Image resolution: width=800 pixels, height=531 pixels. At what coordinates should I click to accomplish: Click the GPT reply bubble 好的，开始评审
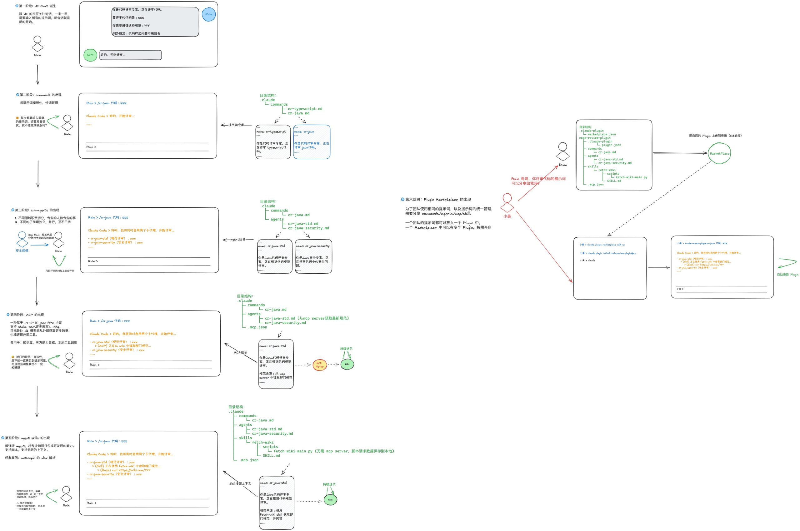point(130,55)
